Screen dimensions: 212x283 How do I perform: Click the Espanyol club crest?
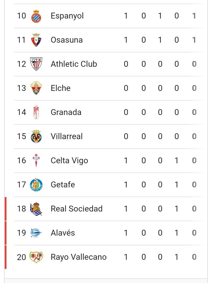tap(37, 16)
